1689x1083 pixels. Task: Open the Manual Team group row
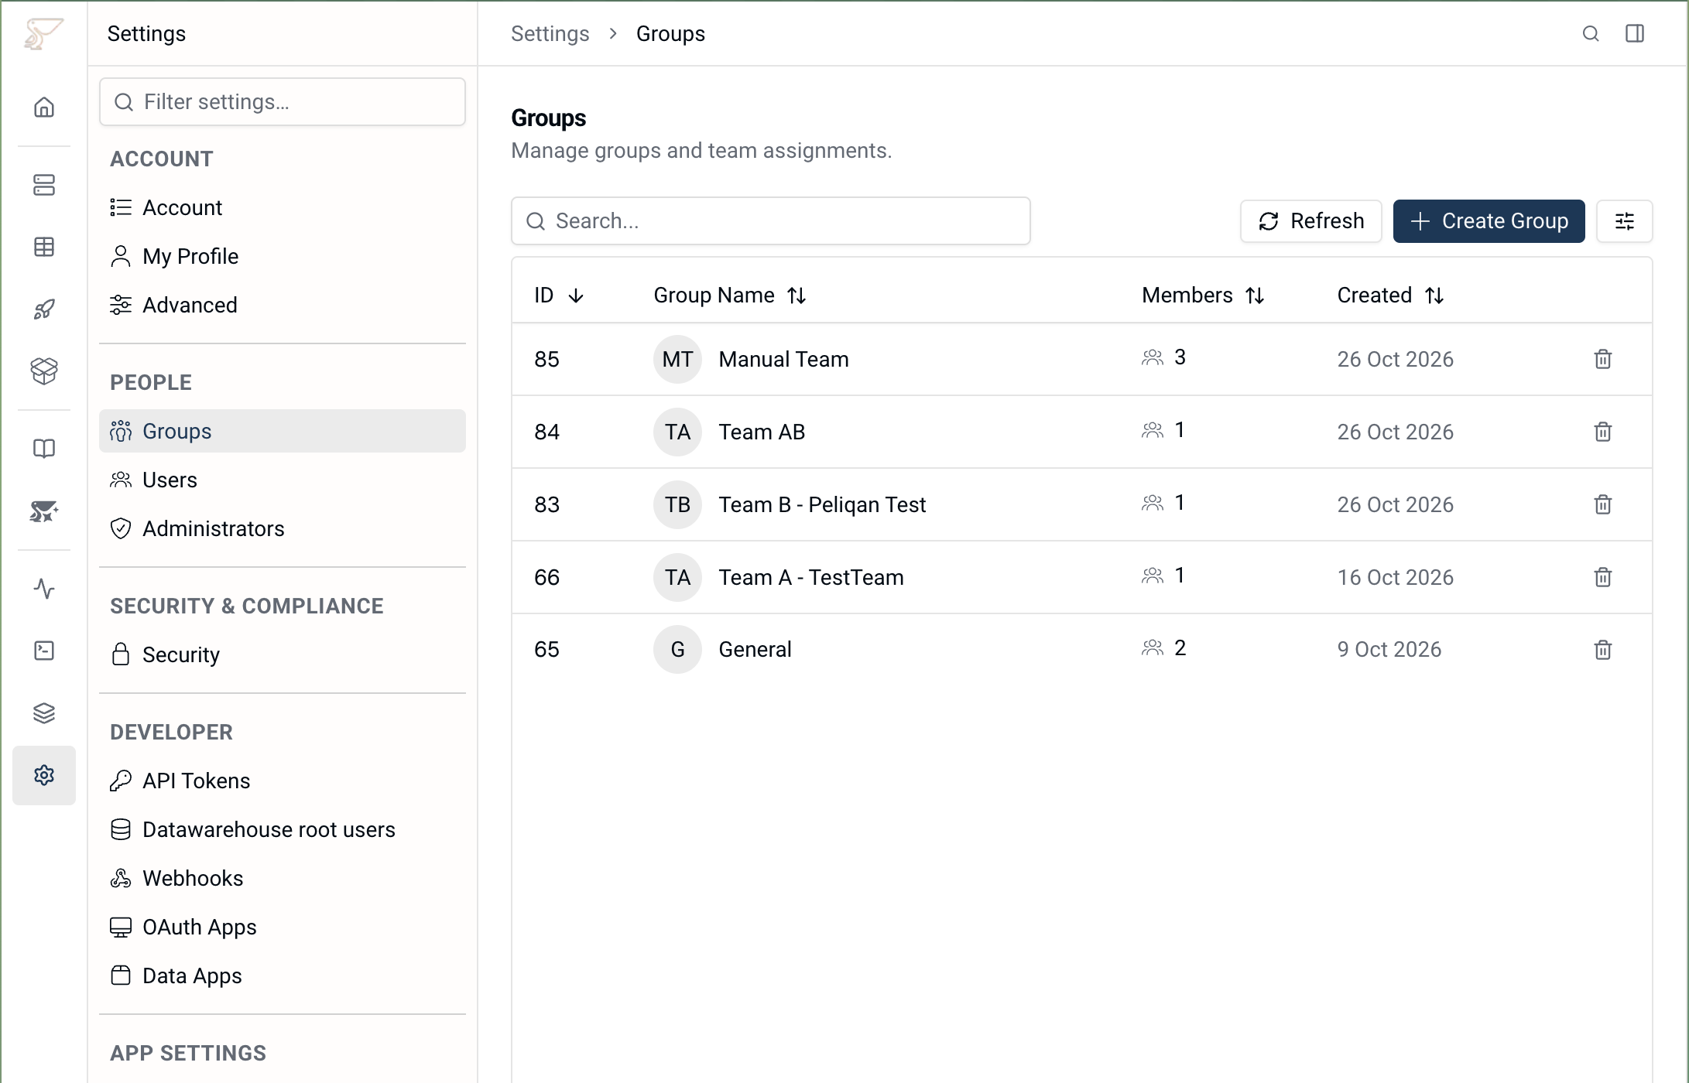[x=1082, y=359]
